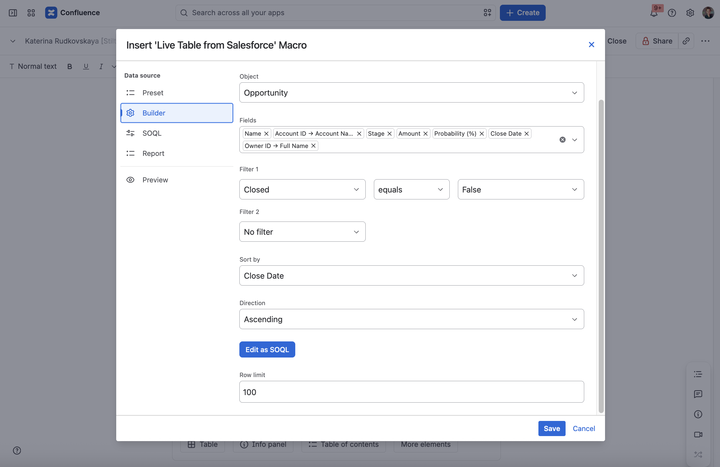Viewport: 720px width, 467px height.
Task: Open the help question mark icon in header
Action: [x=672, y=13]
